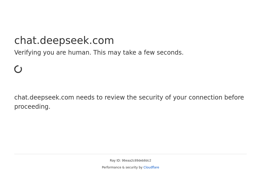The image size is (261, 196).
Task: Click the word 'Performance' in the footer
Action: [112, 167]
